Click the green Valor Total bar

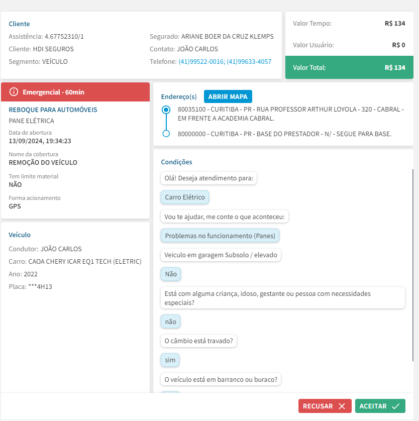tap(349, 67)
